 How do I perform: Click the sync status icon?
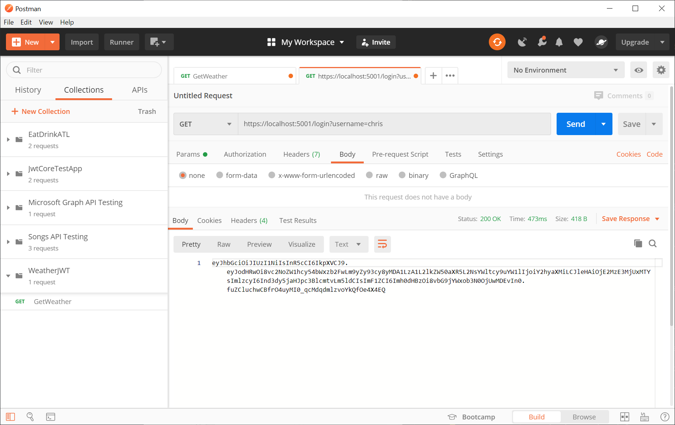pos(497,42)
